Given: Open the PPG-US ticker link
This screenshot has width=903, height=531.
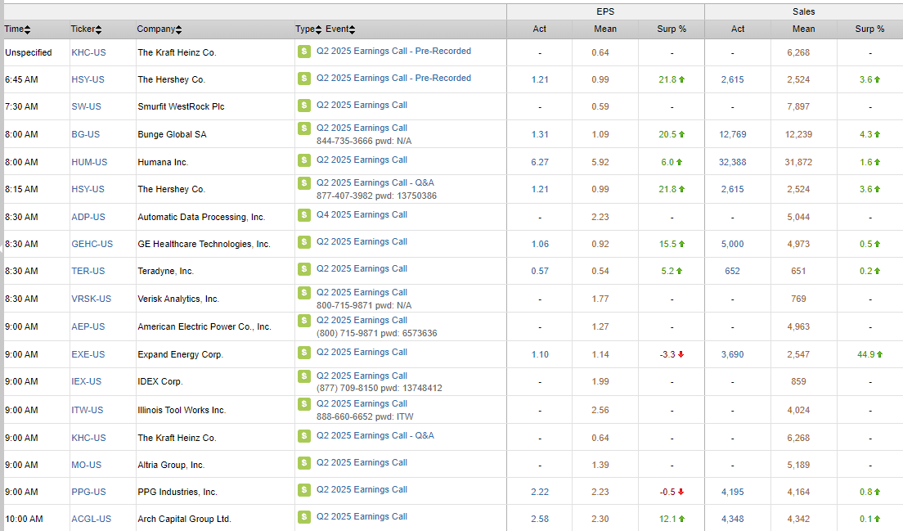Looking at the screenshot, I should pos(88,492).
